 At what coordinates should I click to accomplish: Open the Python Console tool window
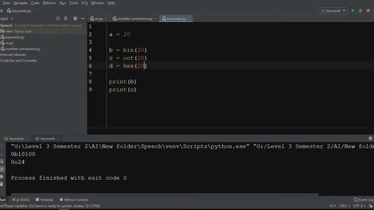click(x=74, y=199)
